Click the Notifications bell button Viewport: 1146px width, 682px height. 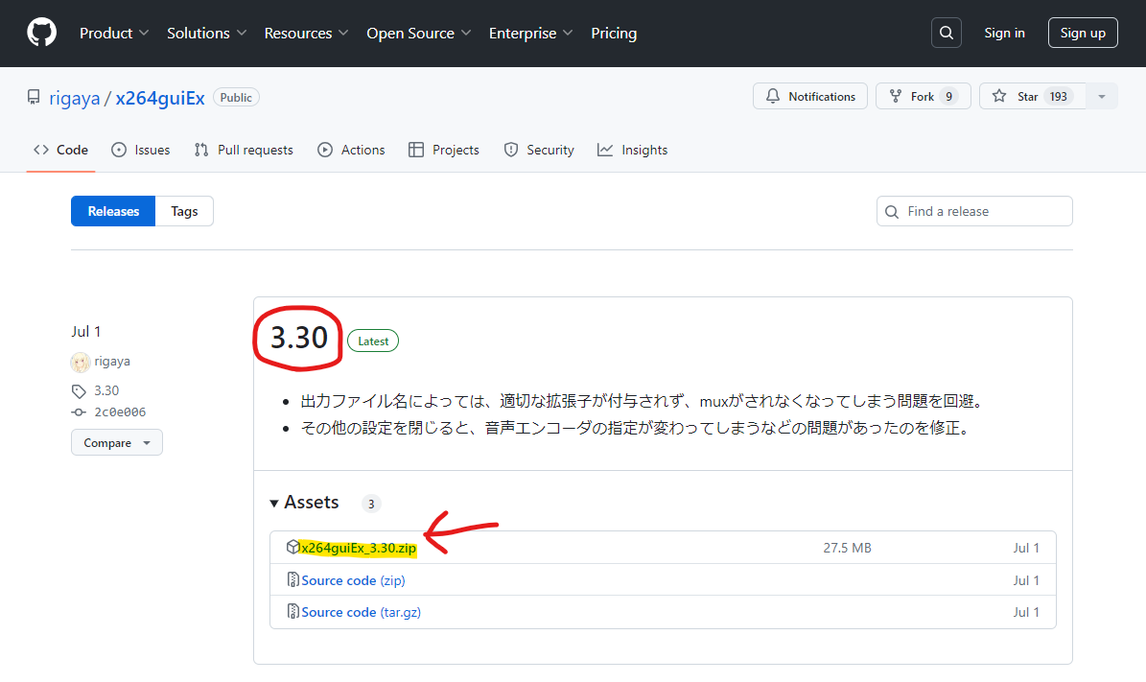coord(810,96)
